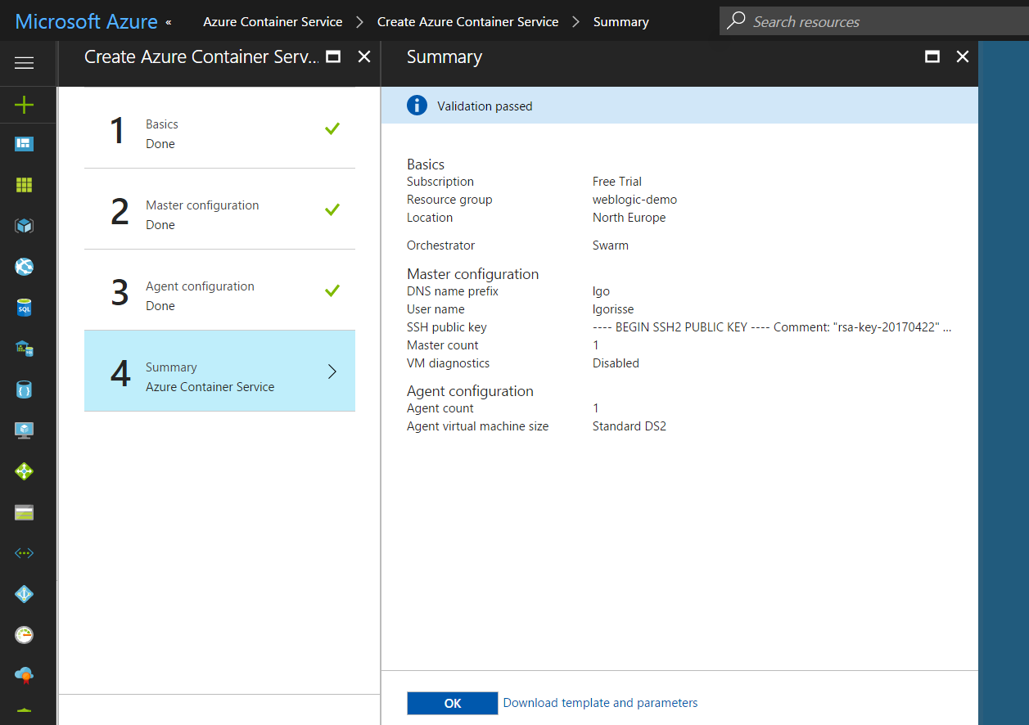
Task: Open the hamburger menu in sidebar
Action: [x=25, y=63]
